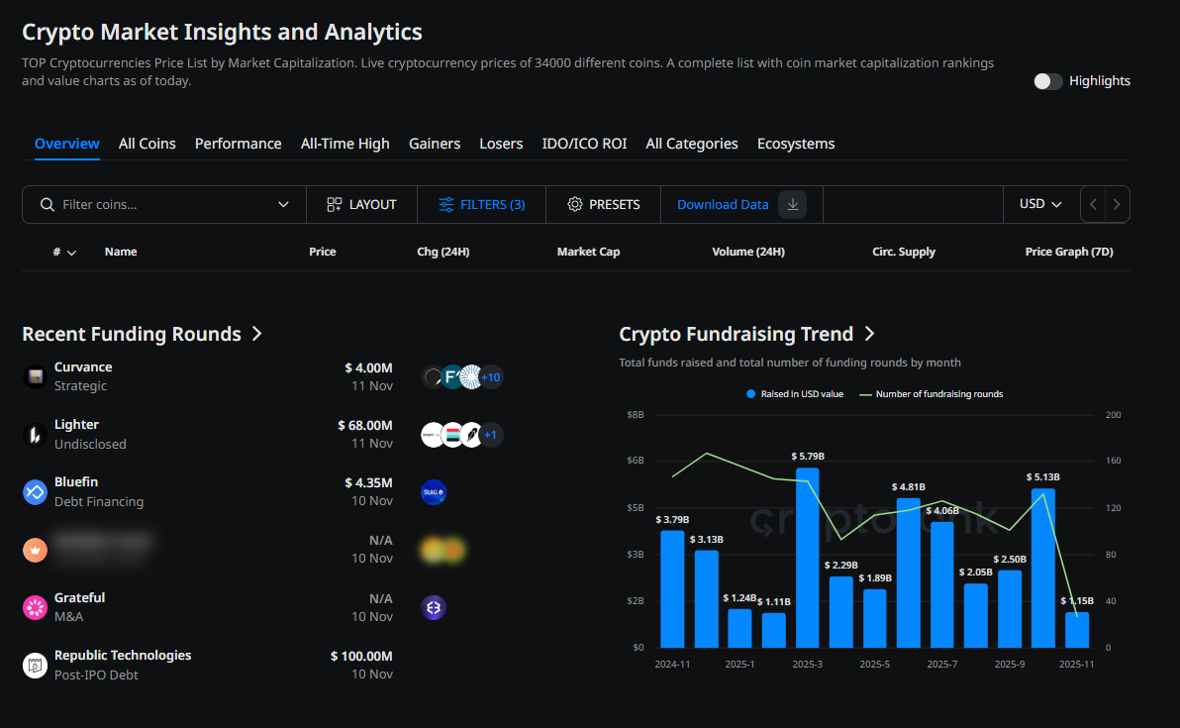Sort by Volume (24H) column

click(748, 252)
